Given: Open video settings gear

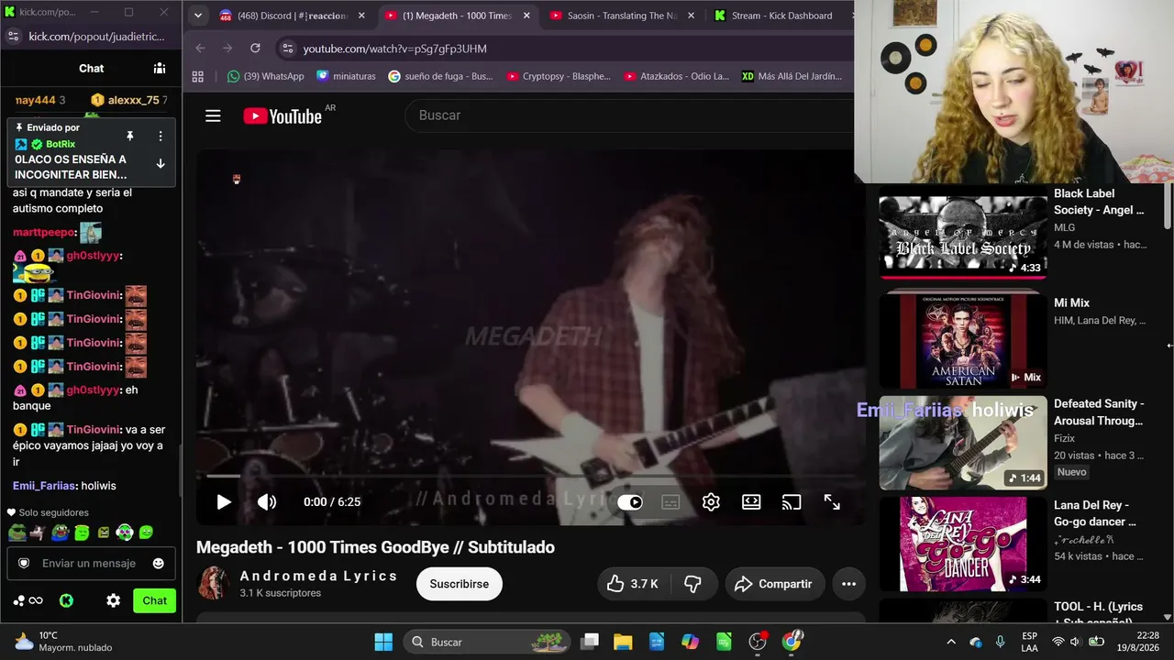Looking at the screenshot, I should coord(711,502).
